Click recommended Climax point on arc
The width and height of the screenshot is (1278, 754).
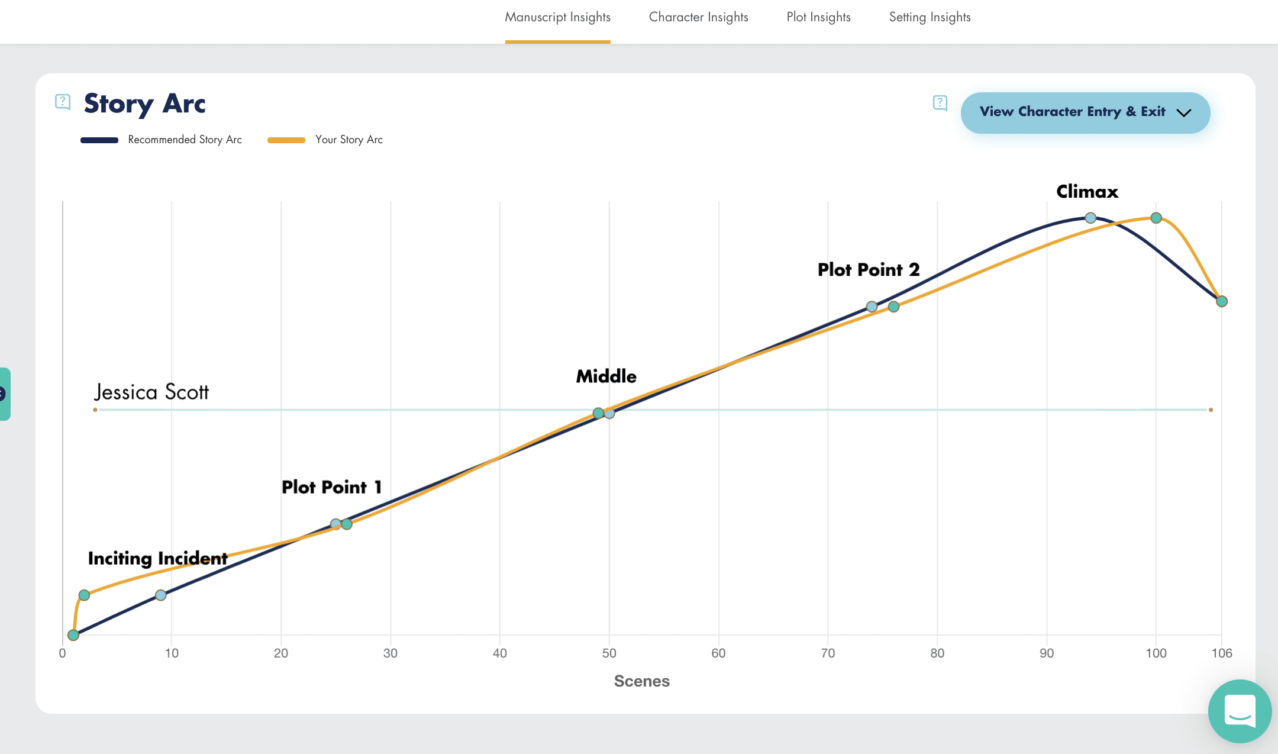tap(1090, 218)
